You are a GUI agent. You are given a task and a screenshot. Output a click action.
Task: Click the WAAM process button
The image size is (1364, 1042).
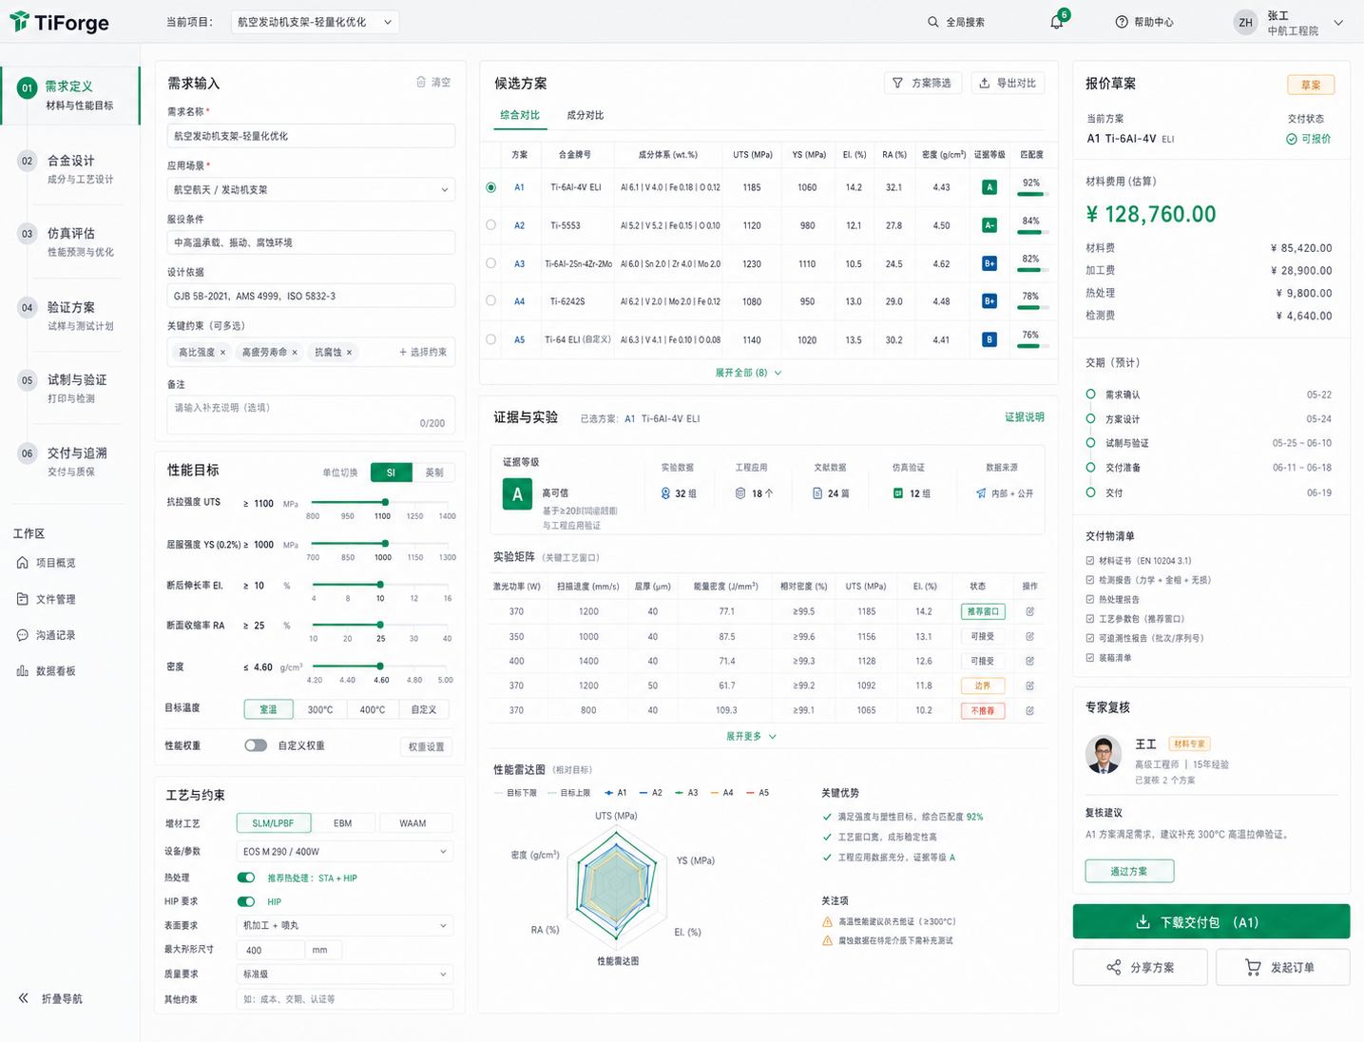click(413, 823)
